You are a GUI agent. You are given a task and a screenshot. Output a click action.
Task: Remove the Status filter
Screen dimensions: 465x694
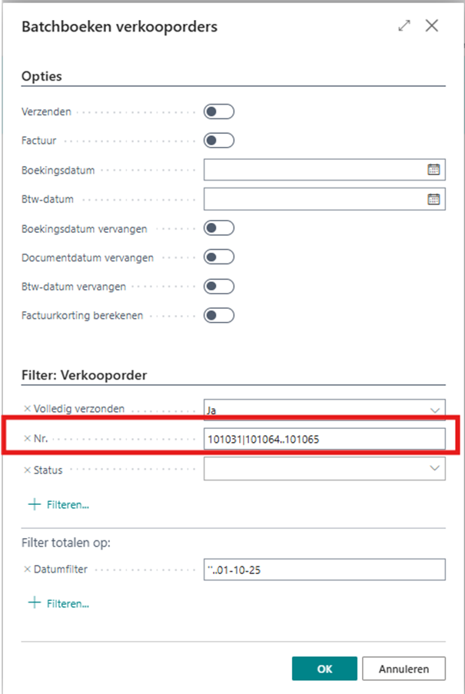coord(27,470)
